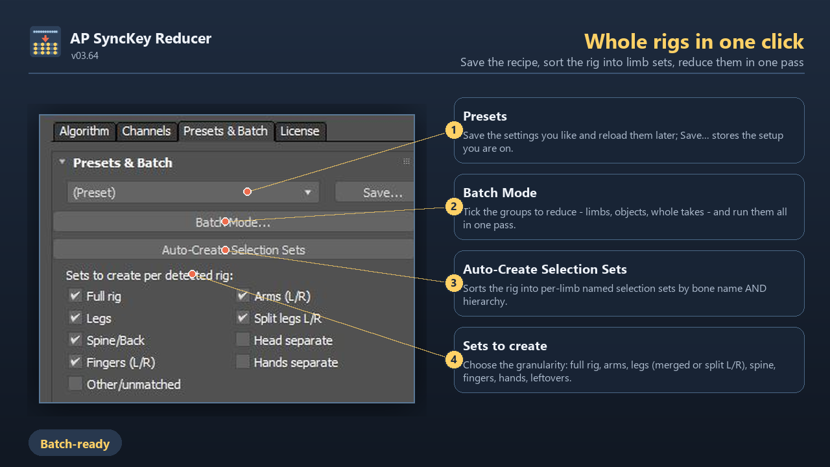
Task: Enable the Hands separate checkbox
Action: (243, 362)
